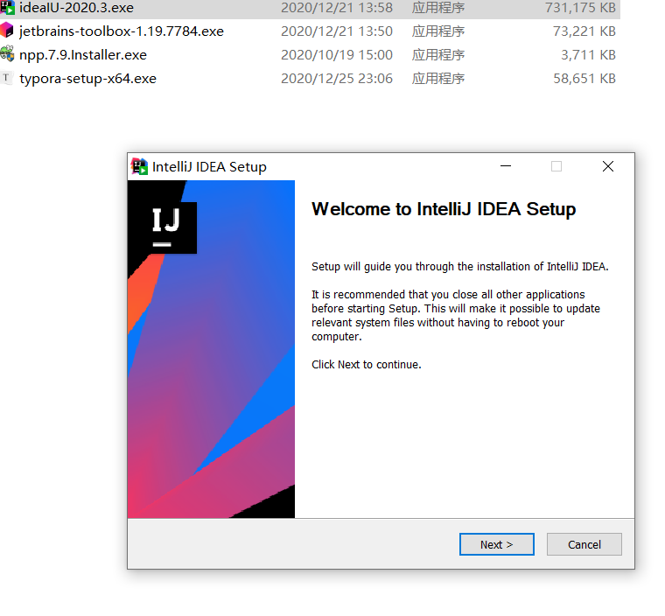The image size is (665, 616).
Task: Select the jetbrains-toolbox-1.19.7784.exe file name
Action: (x=122, y=31)
